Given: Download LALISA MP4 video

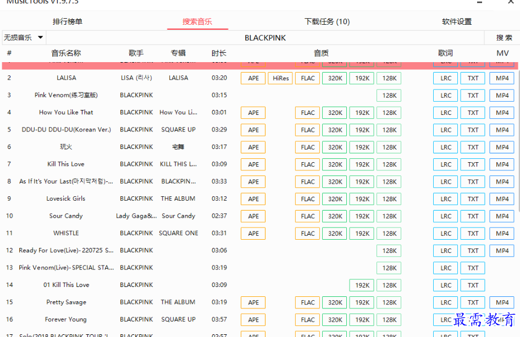Looking at the screenshot, I should click(502, 78).
